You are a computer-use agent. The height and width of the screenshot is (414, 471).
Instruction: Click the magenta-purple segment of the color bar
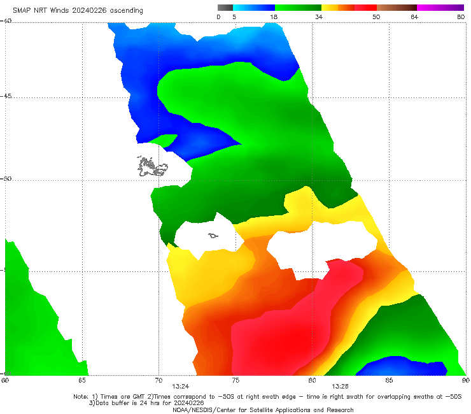tap(440, 8)
